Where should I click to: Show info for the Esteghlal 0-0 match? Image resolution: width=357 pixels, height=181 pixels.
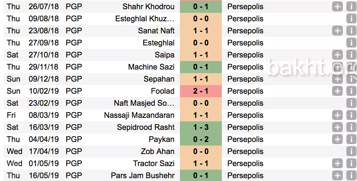click(351, 43)
